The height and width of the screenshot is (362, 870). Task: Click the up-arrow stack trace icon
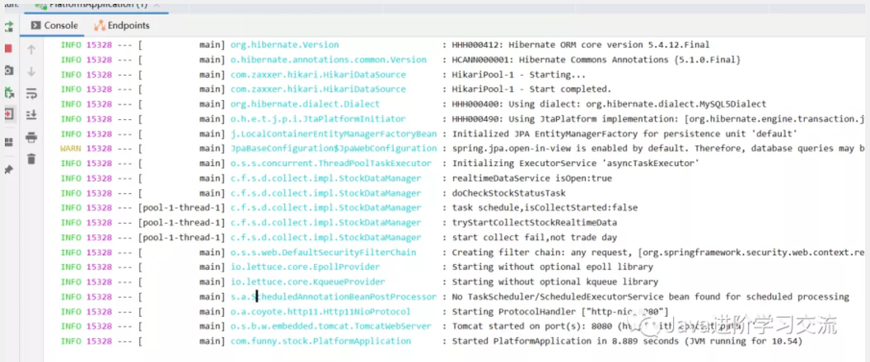click(32, 49)
